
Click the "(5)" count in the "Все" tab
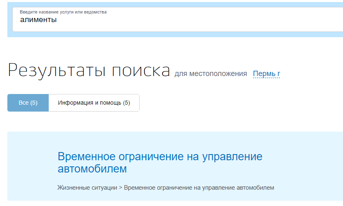pyautogui.click(x=34, y=103)
